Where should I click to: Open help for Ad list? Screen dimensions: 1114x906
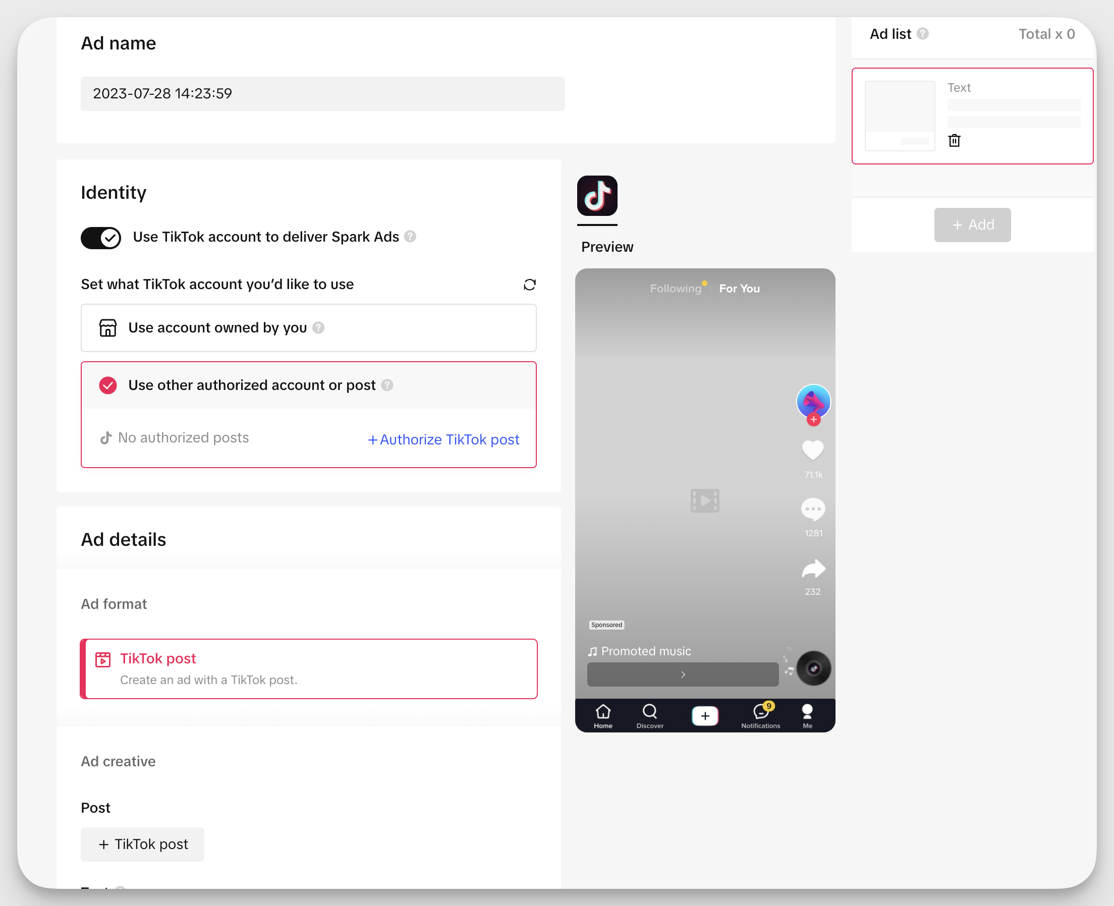click(923, 34)
